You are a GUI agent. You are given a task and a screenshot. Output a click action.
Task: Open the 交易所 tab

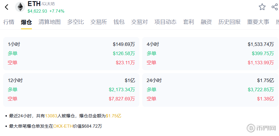99,22
